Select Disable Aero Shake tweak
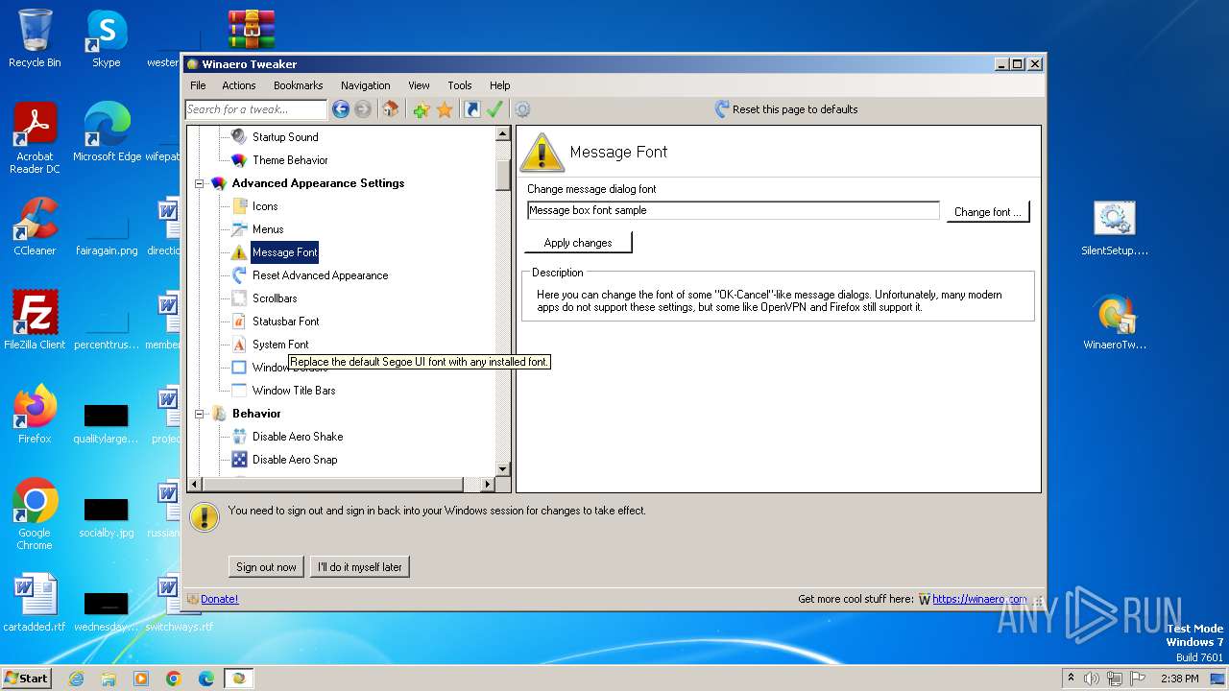 [298, 437]
